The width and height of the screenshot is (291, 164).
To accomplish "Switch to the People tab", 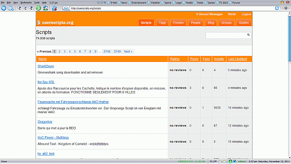I will (x=196, y=23).
